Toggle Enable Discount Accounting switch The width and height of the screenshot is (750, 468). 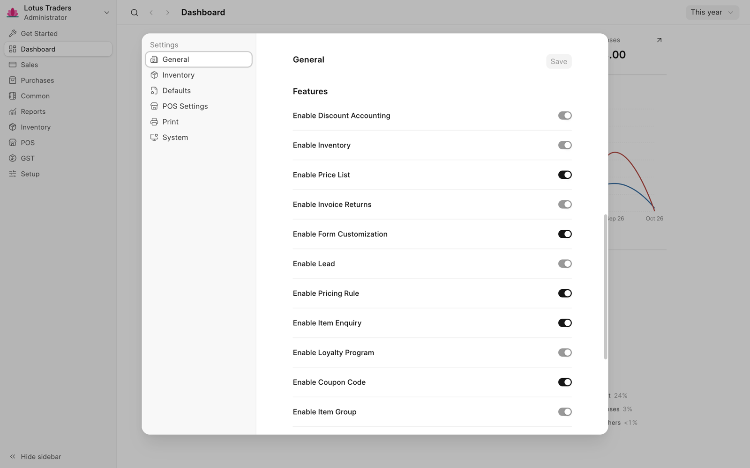tap(565, 116)
